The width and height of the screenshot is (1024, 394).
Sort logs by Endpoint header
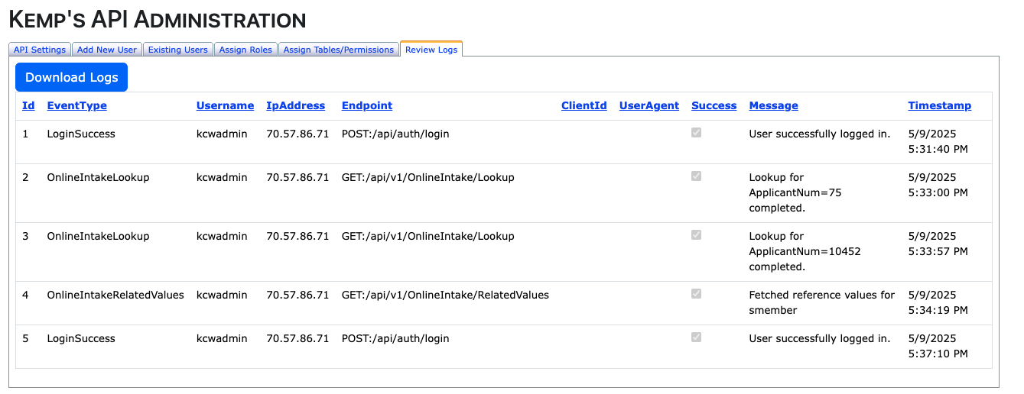[x=367, y=106]
